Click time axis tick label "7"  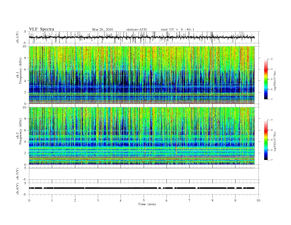(x=190, y=200)
